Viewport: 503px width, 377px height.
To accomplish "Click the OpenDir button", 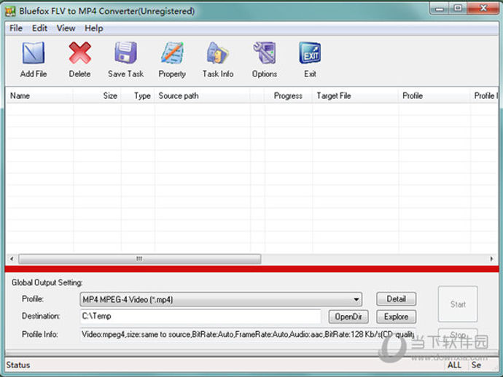I will (x=348, y=317).
